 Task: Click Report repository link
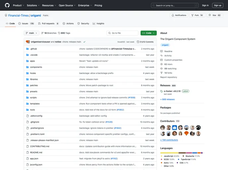tap(169, 77)
